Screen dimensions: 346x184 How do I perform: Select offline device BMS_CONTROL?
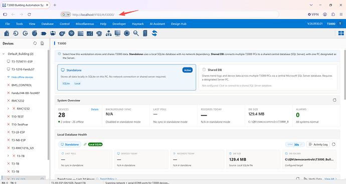pos(22,85)
